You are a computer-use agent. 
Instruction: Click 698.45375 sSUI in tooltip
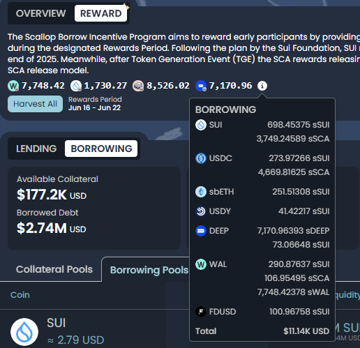pyautogui.click(x=299, y=125)
